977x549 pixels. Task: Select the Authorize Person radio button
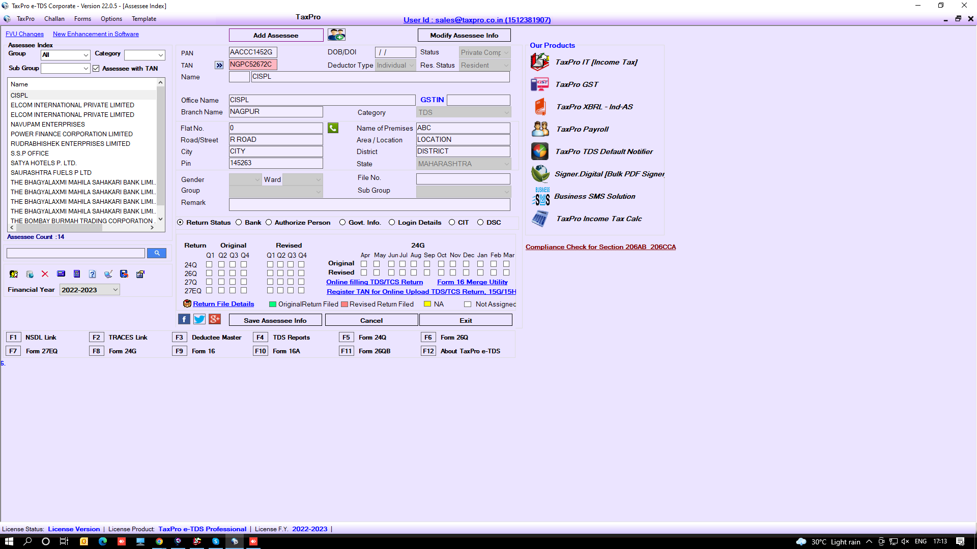(x=269, y=223)
